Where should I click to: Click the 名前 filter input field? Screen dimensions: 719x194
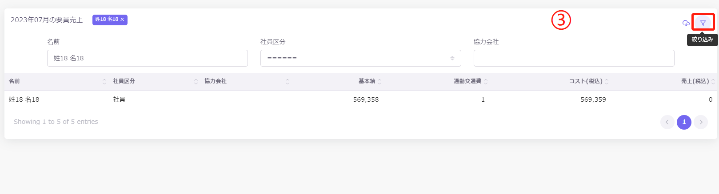click(147, 58)
